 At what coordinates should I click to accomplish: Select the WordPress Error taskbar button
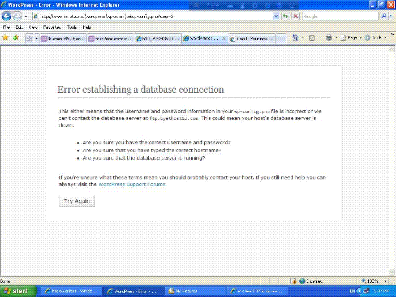(133, 291)
